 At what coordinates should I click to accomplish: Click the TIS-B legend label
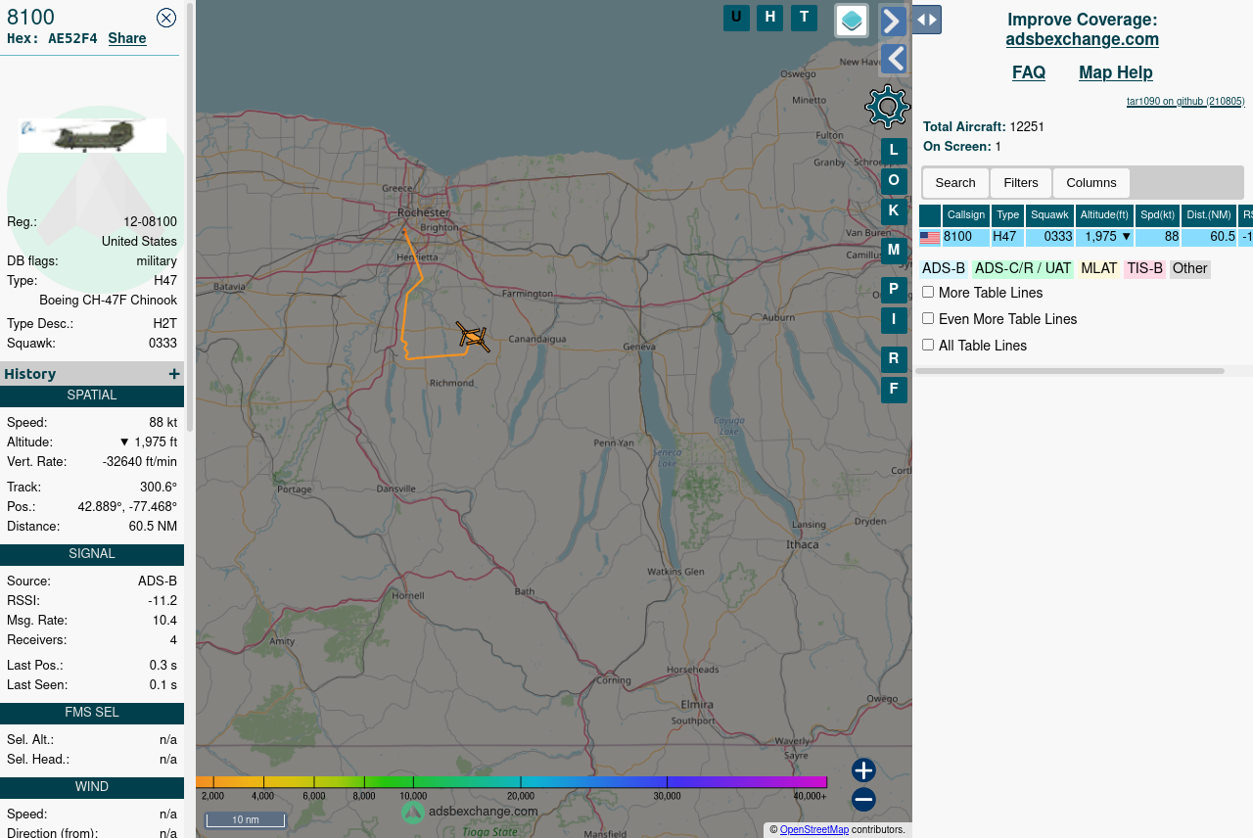coord(1145,268)
